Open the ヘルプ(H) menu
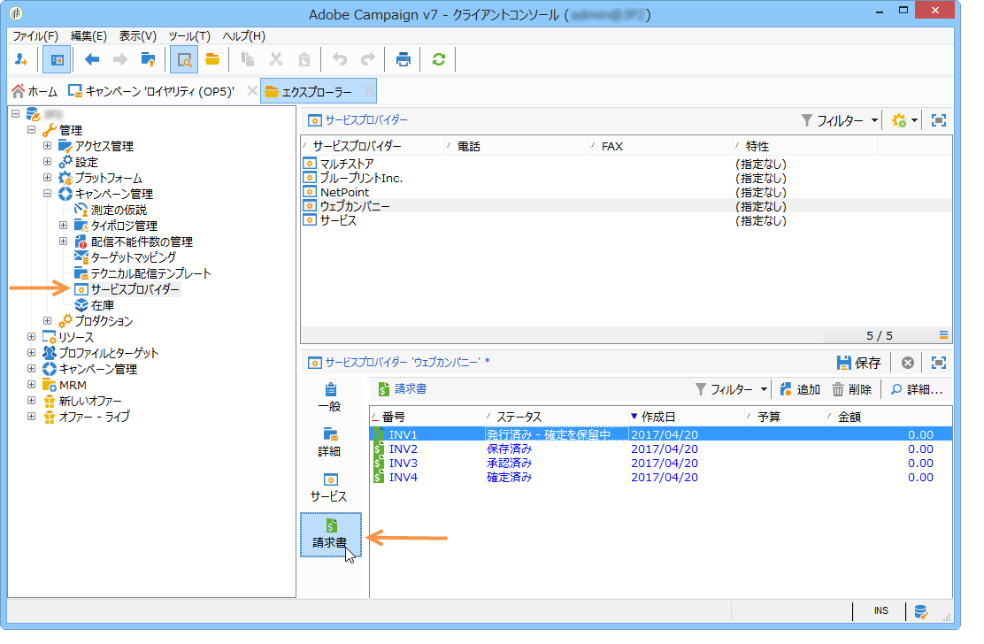This screenshot has height=644, width=984. 244,35
